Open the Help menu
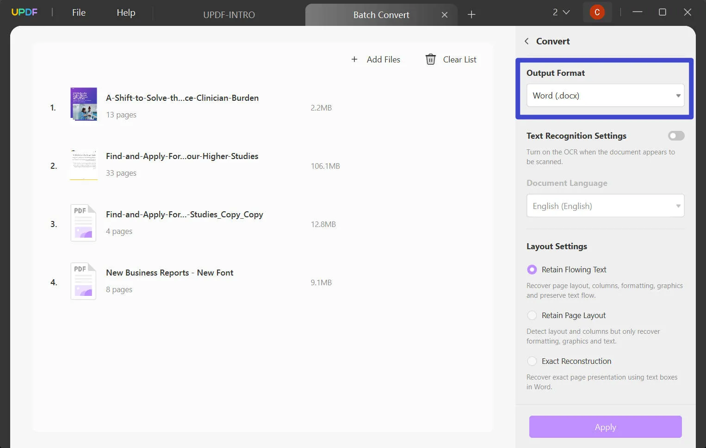 tap(126, 12)
